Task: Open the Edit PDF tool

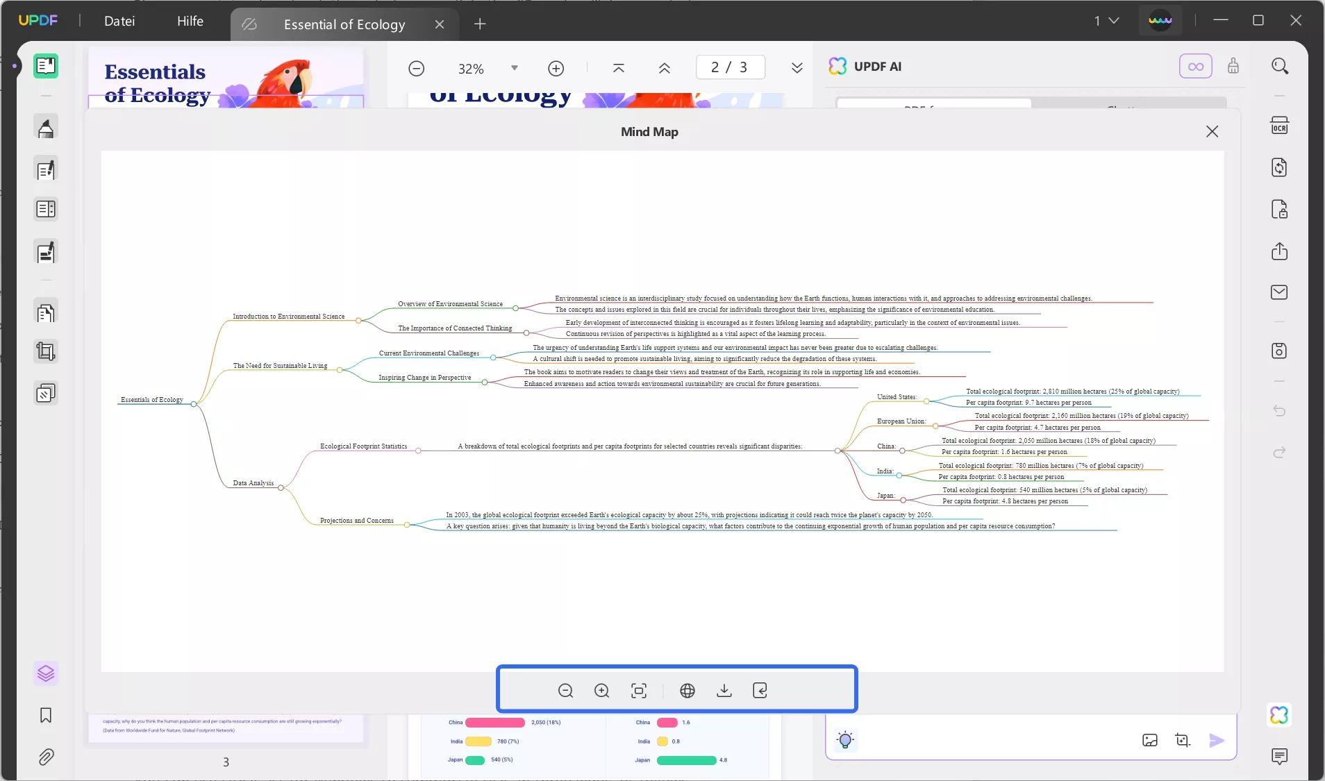Action: click(x=46, y=169)
